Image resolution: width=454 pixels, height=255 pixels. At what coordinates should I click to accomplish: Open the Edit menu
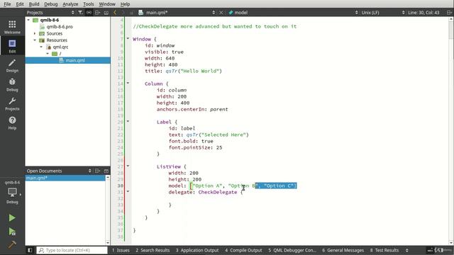pyautogui.click(x=20, y=4)
